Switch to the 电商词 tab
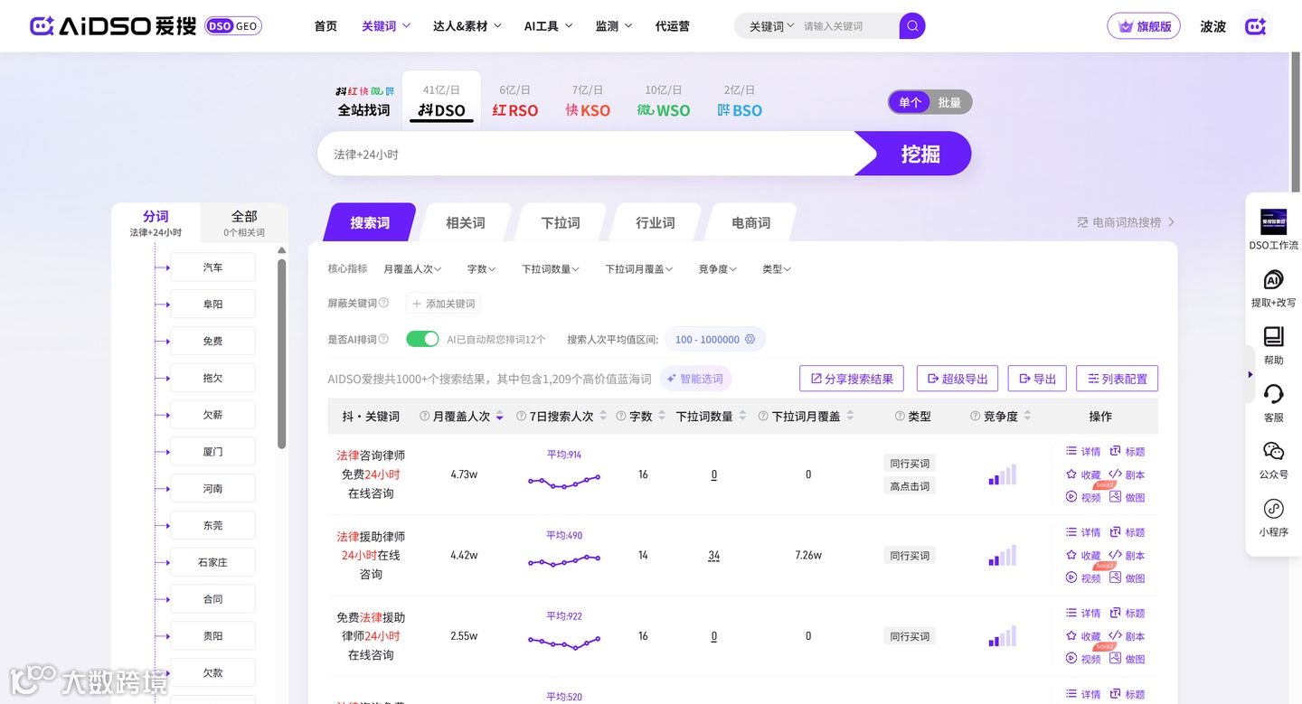Viewport: 1302px width, 704px height. [751, 222]
